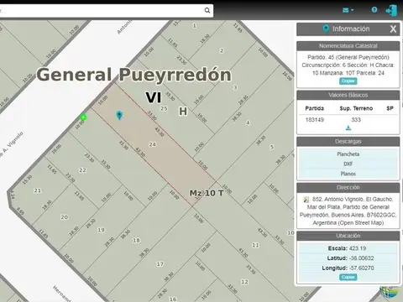Close the Información panel
This screenshot has height=302, width=403.
click(393, 29)
